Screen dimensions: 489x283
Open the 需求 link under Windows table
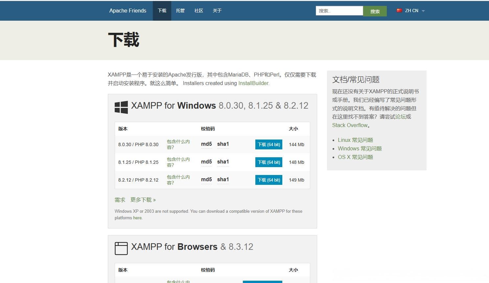[x=120, y=200]
